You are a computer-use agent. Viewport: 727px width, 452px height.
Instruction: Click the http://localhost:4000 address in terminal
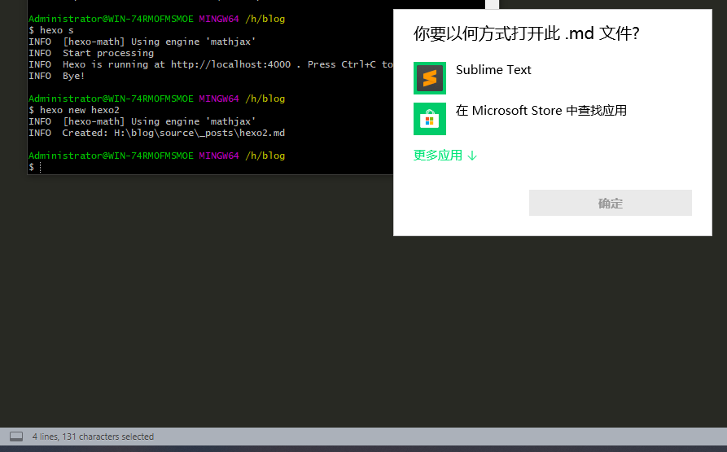click(x=230, y=64)
